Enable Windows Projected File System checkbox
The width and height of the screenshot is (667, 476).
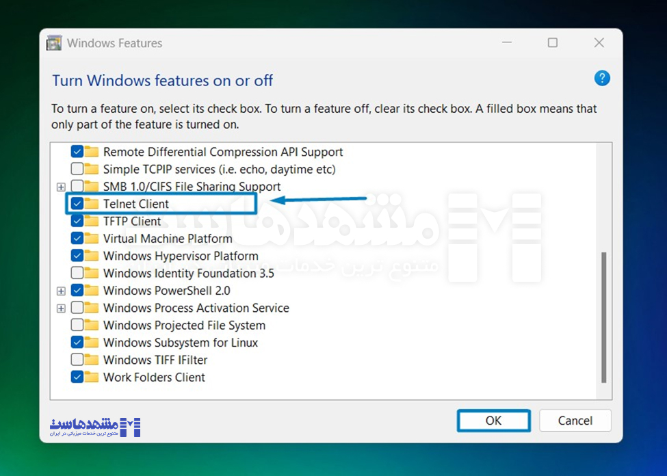(x=77, y=325)
